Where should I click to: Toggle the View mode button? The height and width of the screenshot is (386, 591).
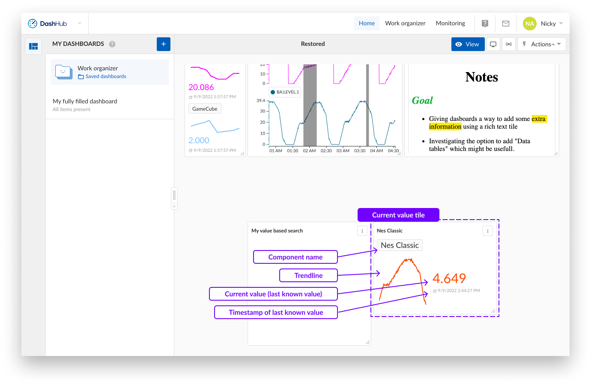(468, 44)
